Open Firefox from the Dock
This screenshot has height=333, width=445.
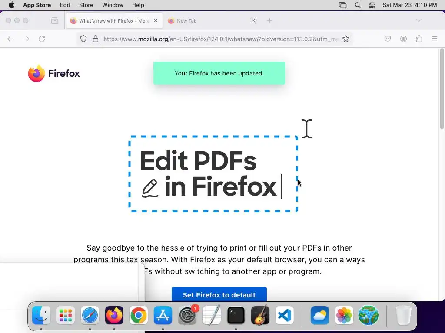coord(114,315)
